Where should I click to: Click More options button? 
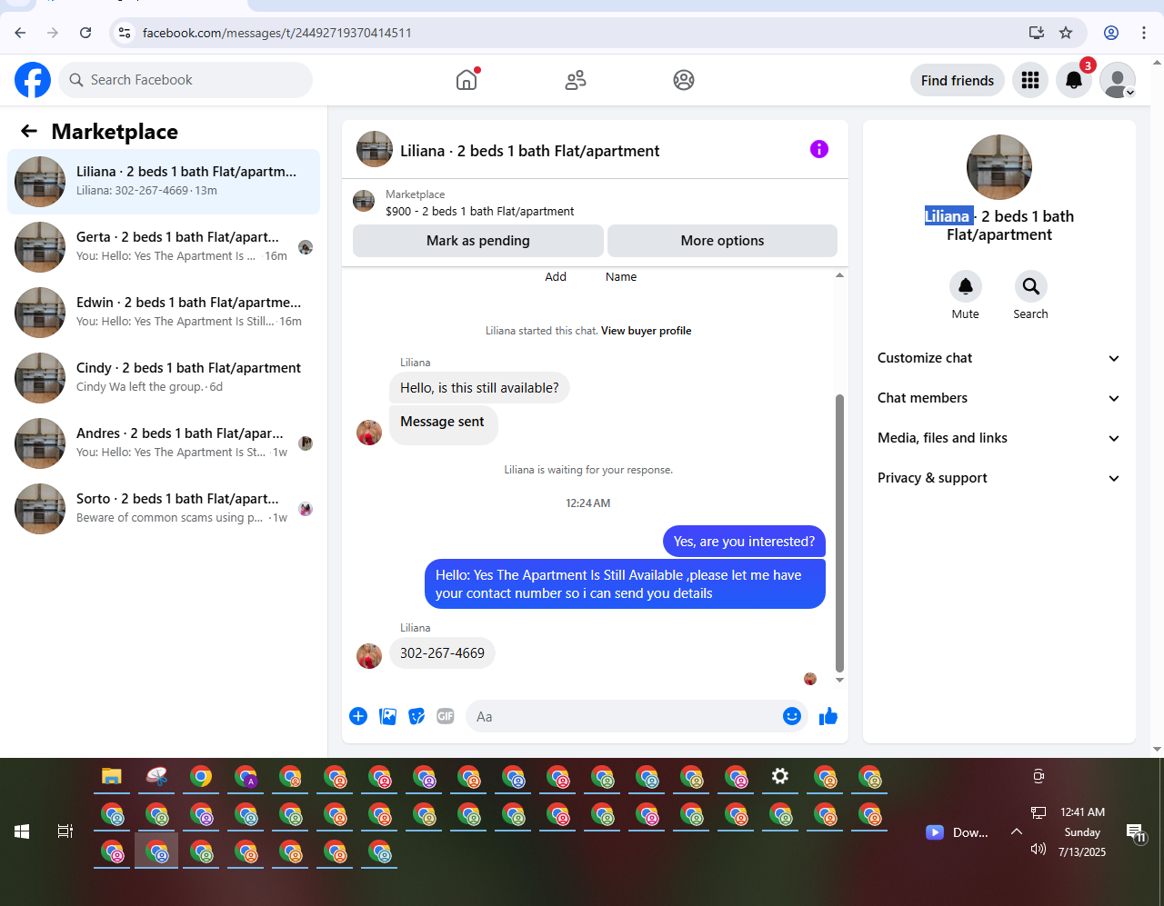point(722,241)
